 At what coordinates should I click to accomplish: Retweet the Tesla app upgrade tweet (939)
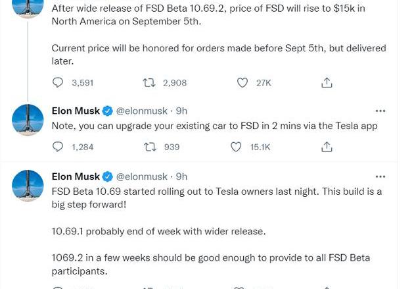(x=150, y=147)
